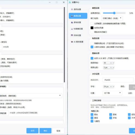Enable the 全屏截图 checkbox
This screenshot has height=135, width=135.
pyautogui.click(x=92, y=24)
